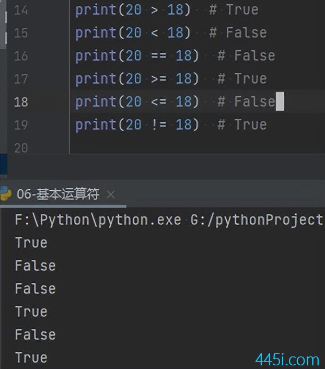The image size is (325, 369).
Task: Click line number 20 in the gutter
Action: click(x=21, y=148)
